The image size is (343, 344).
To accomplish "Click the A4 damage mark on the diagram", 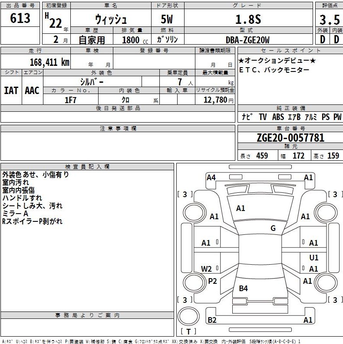I will (211, 178).
